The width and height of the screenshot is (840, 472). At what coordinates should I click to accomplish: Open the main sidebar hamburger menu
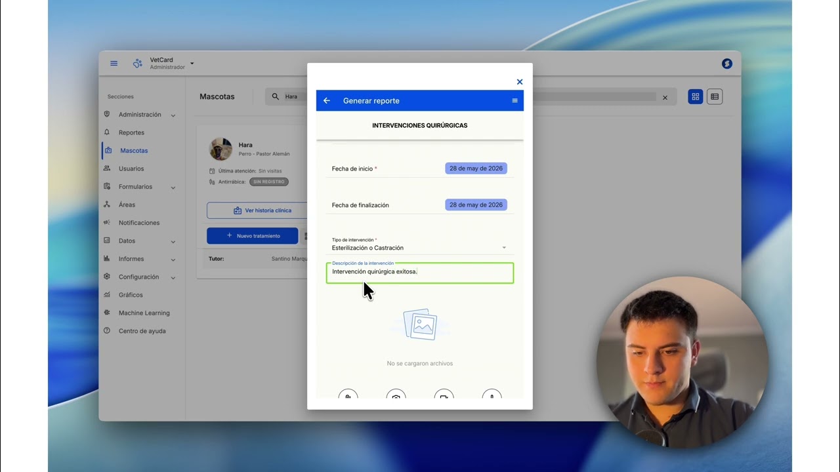click(114, 64)
